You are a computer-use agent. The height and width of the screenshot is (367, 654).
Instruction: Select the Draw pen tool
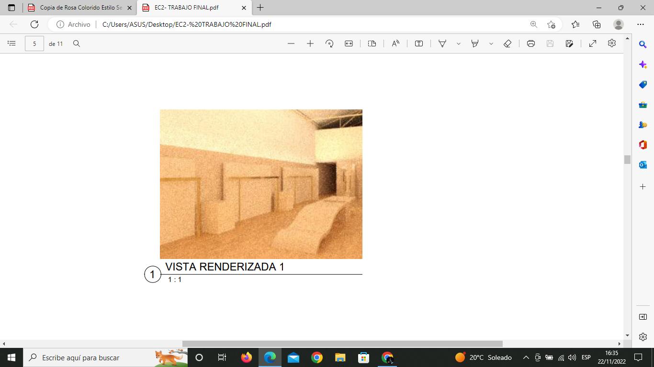[442, 43]
